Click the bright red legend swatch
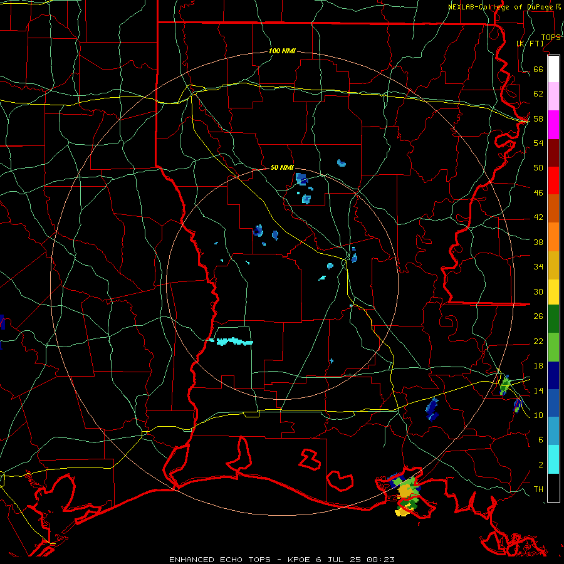564x564 pixels. 553,180
